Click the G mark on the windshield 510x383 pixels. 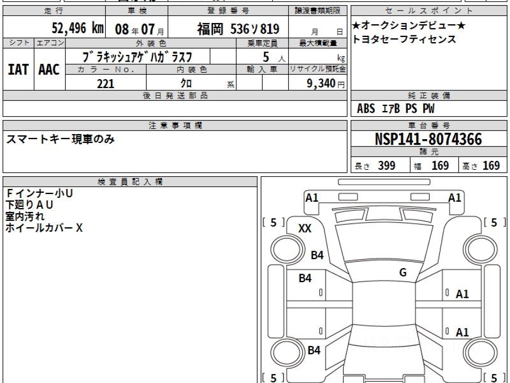point(403,272)
